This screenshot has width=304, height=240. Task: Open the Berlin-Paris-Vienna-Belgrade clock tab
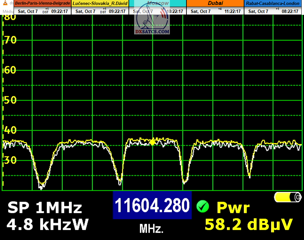42,3
